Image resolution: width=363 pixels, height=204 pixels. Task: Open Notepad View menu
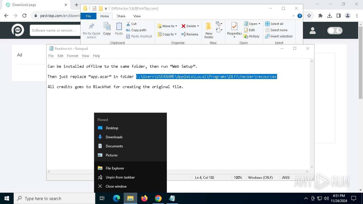click(x=85, y=56)
